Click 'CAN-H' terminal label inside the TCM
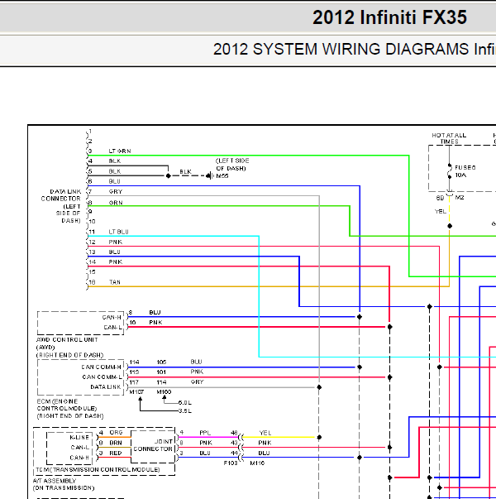The image size is (496, 499). (79, 458)
